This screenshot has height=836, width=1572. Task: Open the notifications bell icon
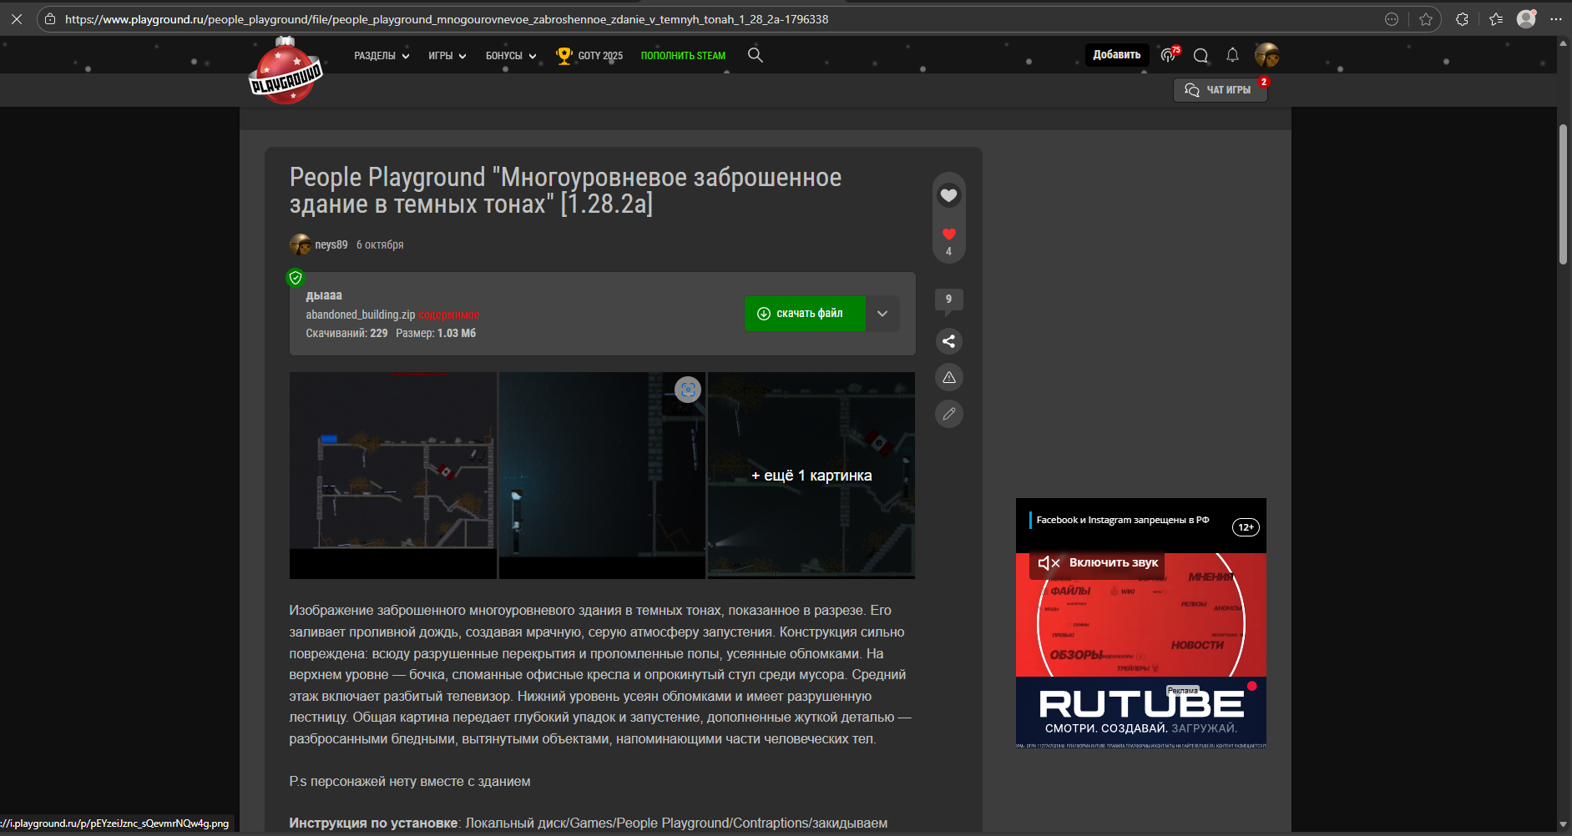pos(1232,55)
